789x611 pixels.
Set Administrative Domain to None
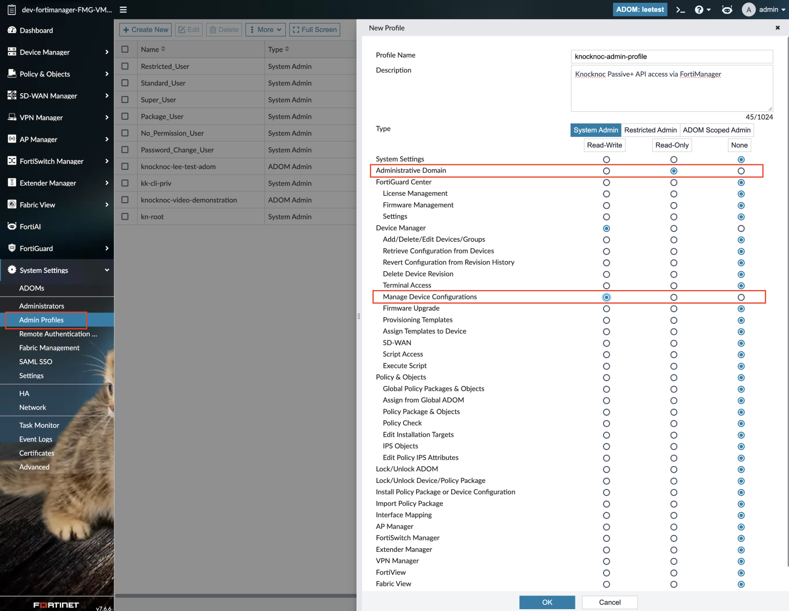coord(741,171)
